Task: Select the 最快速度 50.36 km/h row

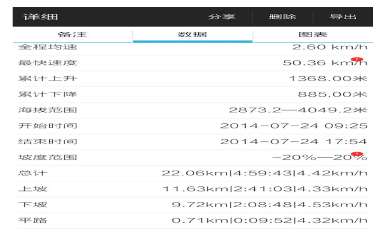Action: pyautogui.click(x=193, y=63)
